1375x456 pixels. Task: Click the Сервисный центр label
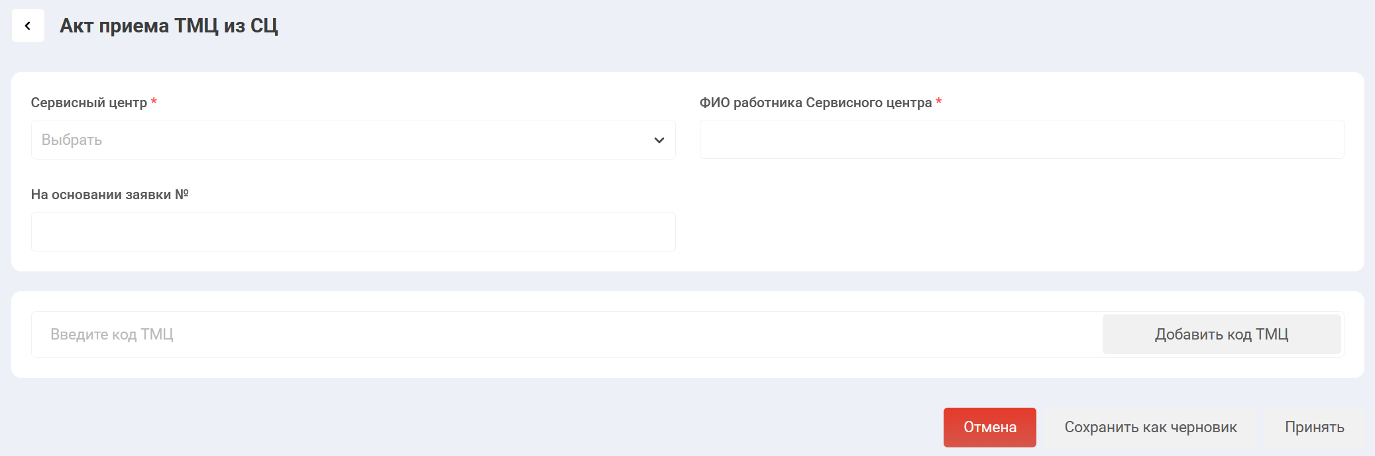90,103
